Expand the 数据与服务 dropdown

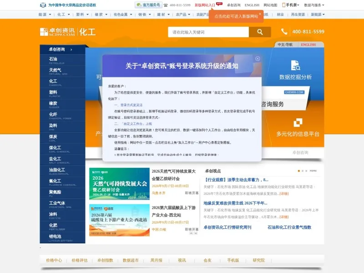click(314, 5)
